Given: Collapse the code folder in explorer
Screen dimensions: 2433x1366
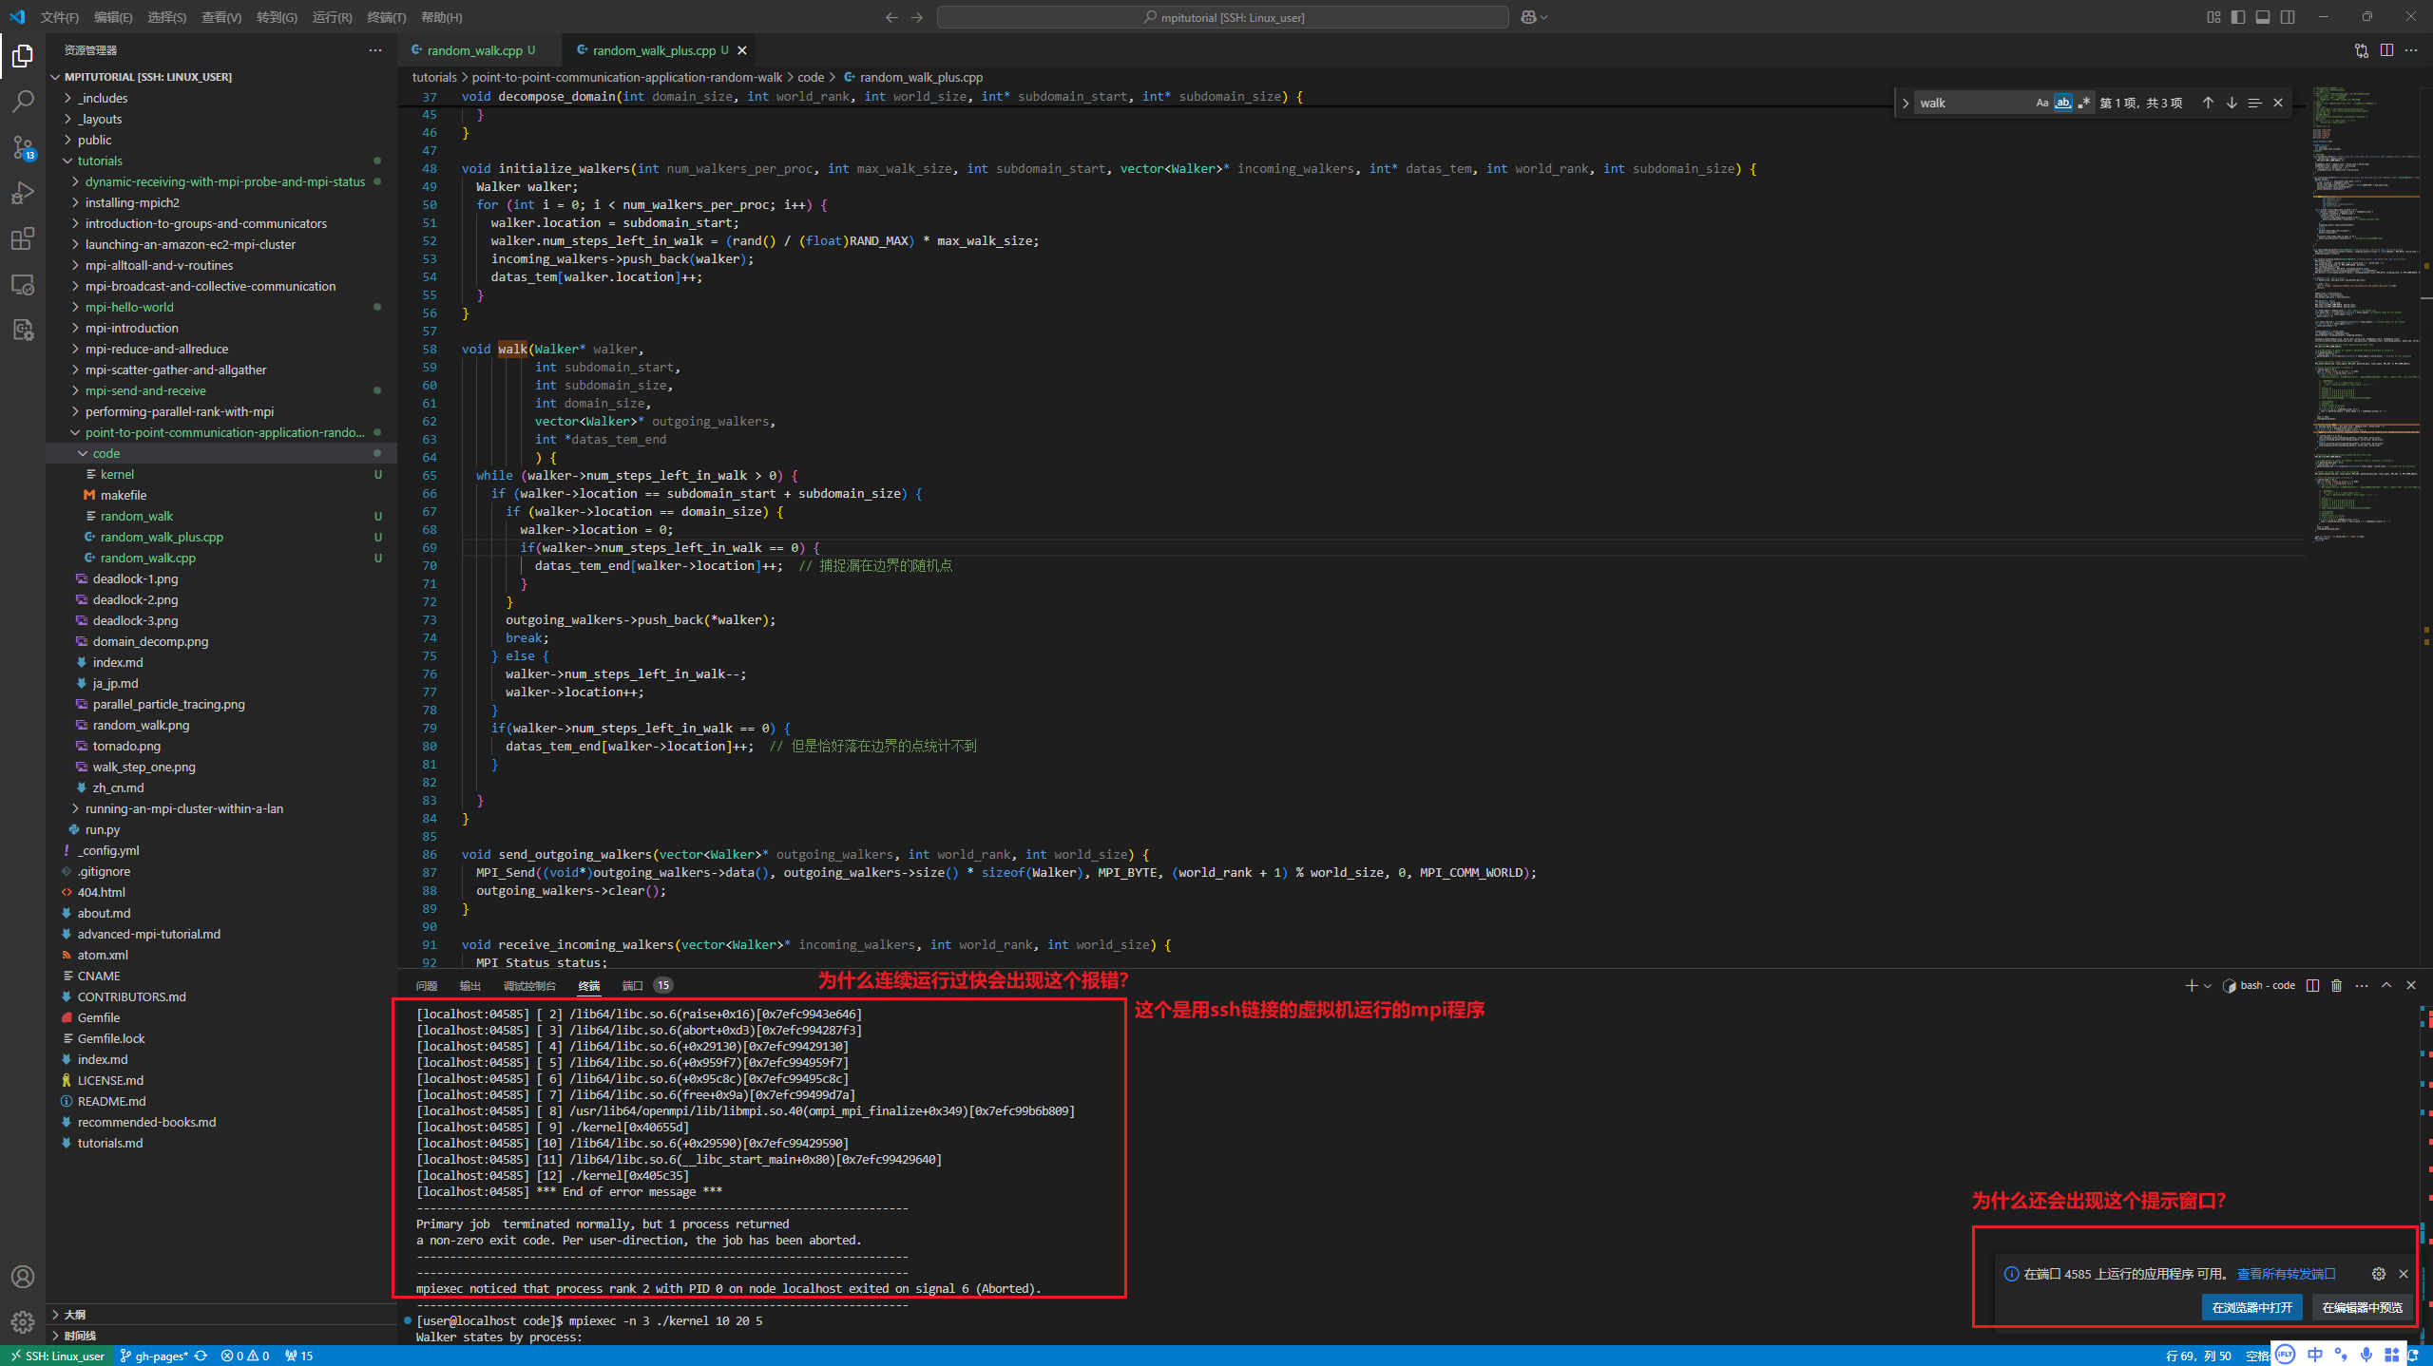Looking at the screenshot, I should pyautogui.click(x=106, y=453).
